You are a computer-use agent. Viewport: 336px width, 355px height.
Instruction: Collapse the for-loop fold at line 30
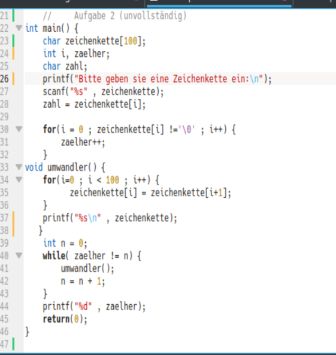point(19,129)
